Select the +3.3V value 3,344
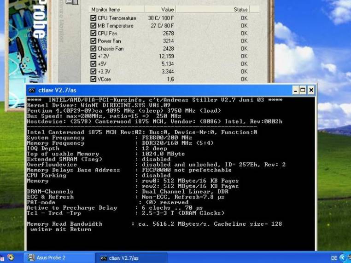This screenshot has height=263, width=351. [x=168, y=71]
